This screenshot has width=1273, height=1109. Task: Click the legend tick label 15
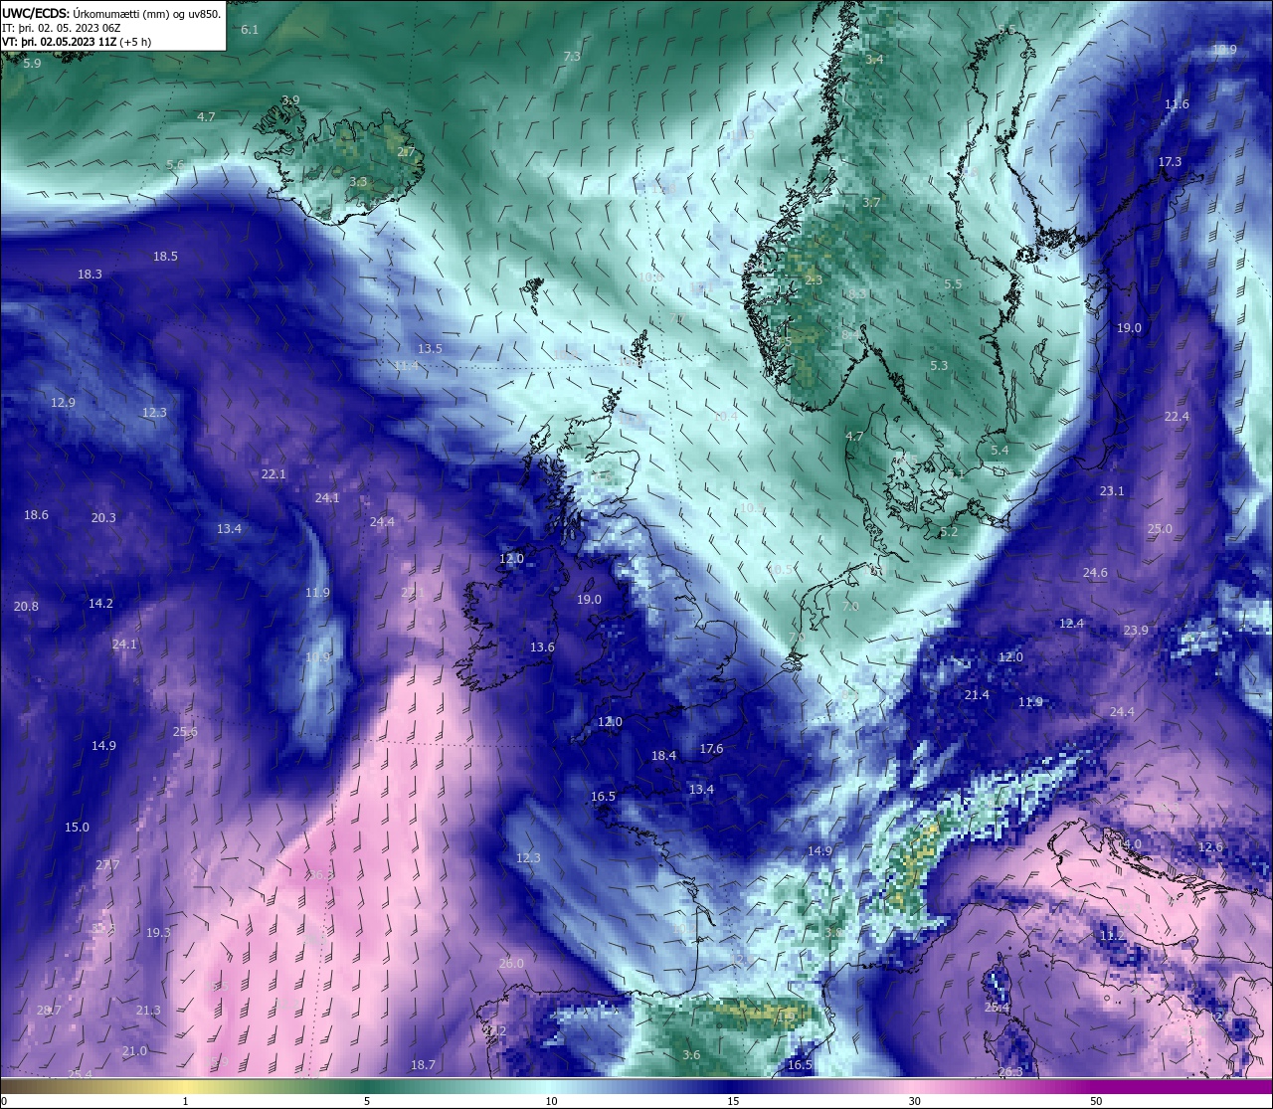coord(732,1101)
